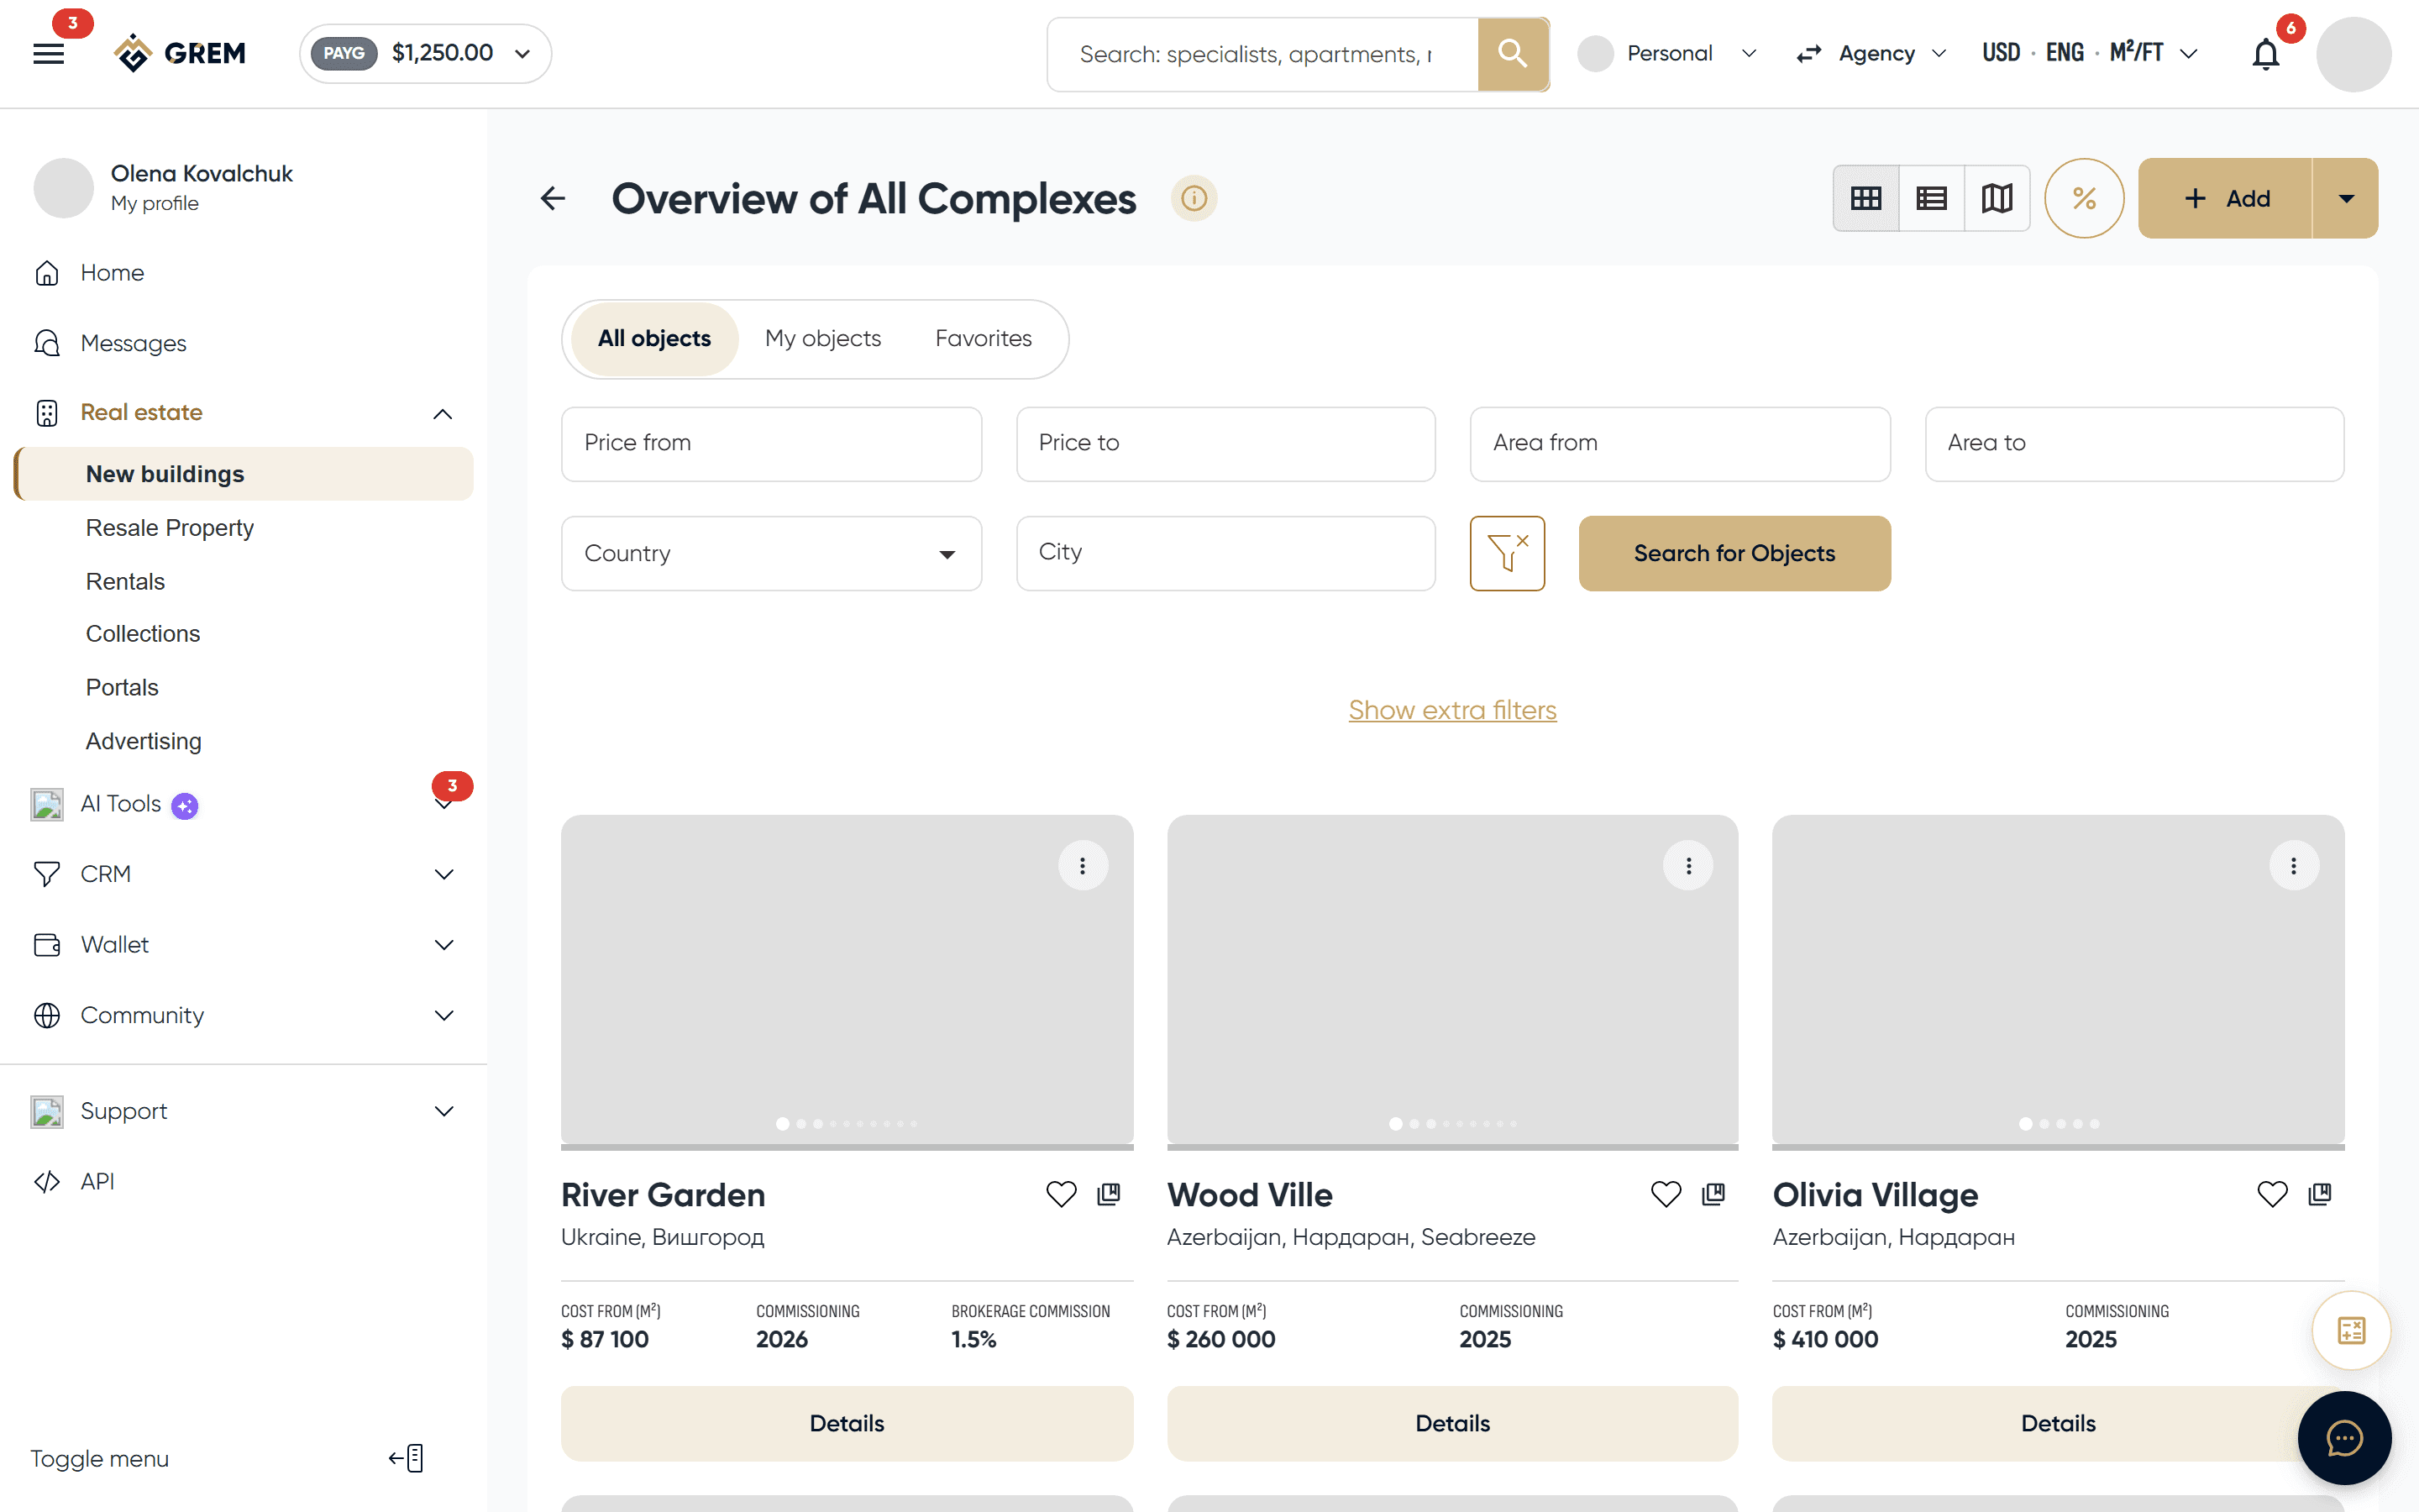Click the Show extra filters link

click(1452, 710)
